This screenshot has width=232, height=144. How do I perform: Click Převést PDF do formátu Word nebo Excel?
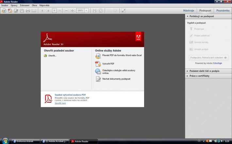click(122, 55)
